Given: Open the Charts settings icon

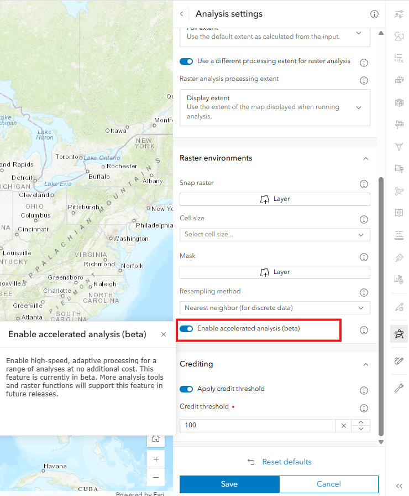Looking at the screenshot, I should click(399, 278).
